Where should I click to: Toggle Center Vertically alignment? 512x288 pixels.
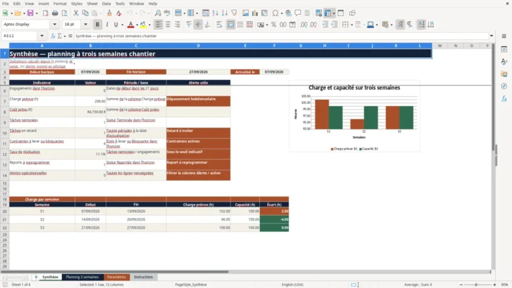coord(198,25)
